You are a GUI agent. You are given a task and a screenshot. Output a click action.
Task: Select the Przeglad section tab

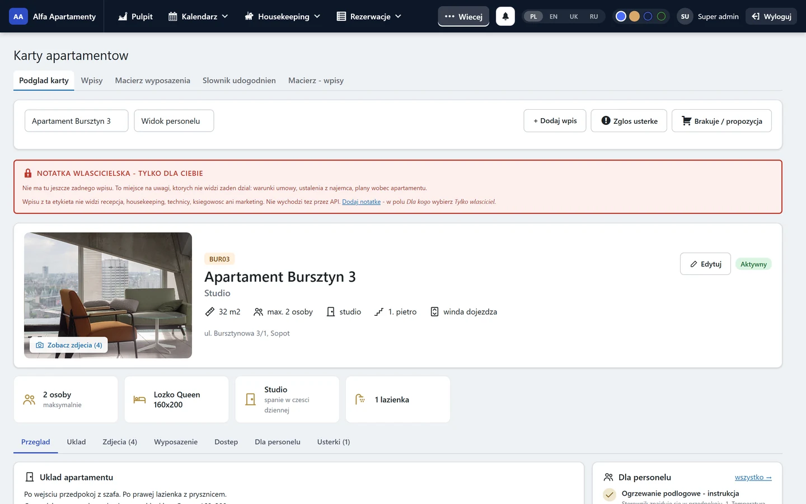tap(36, 442)
